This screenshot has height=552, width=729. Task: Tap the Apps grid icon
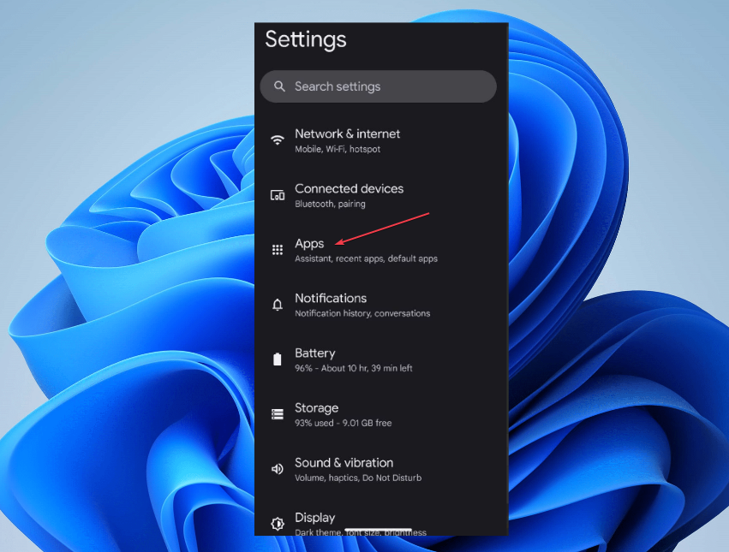pyautogui.click(x=278, y=250)
